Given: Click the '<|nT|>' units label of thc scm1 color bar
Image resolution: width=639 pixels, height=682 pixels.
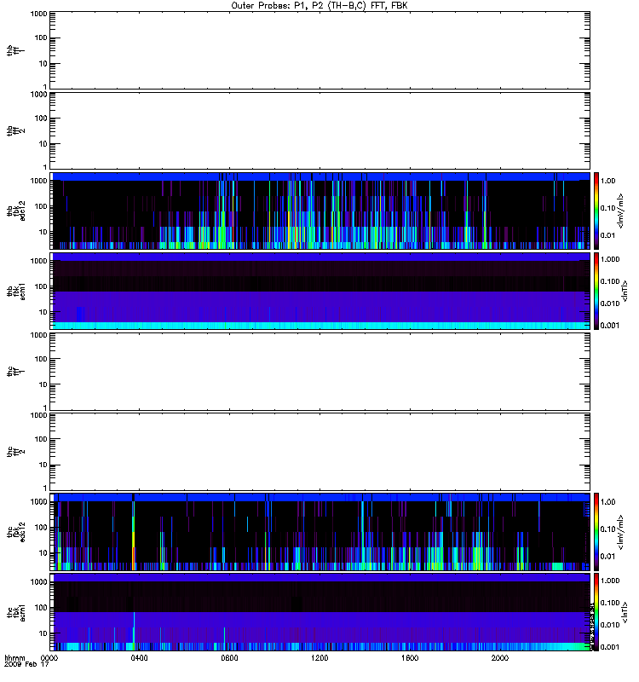Looking at the screenshot, I should click(625, 612).
